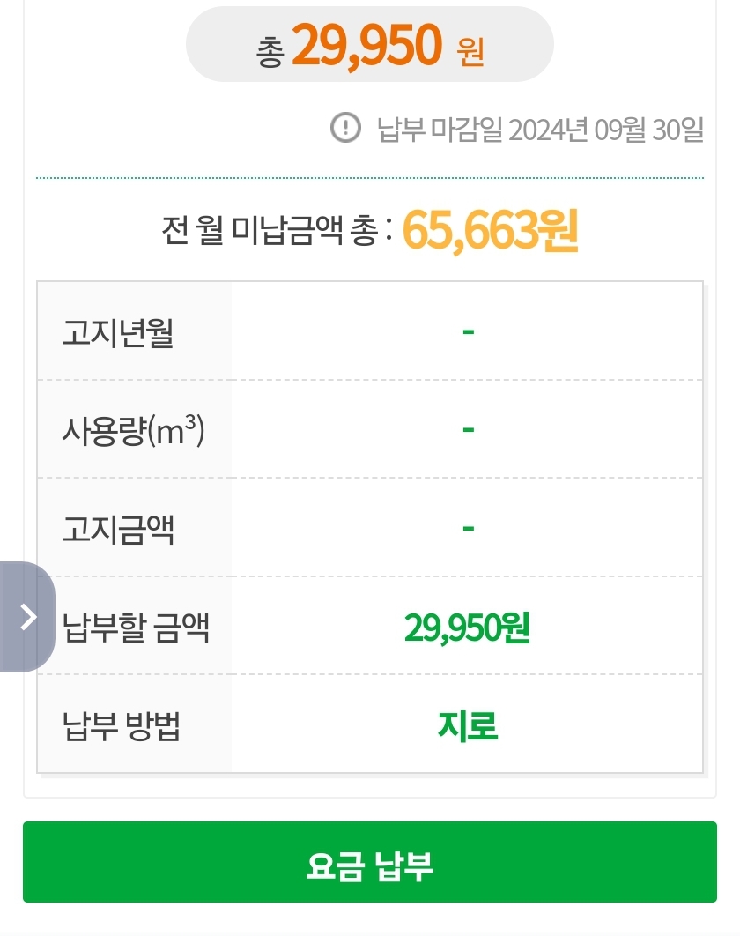The width and height of the screenshot is (740, 936).
Task: Click the dash value beside 고지년월
Action: [468, 331]
